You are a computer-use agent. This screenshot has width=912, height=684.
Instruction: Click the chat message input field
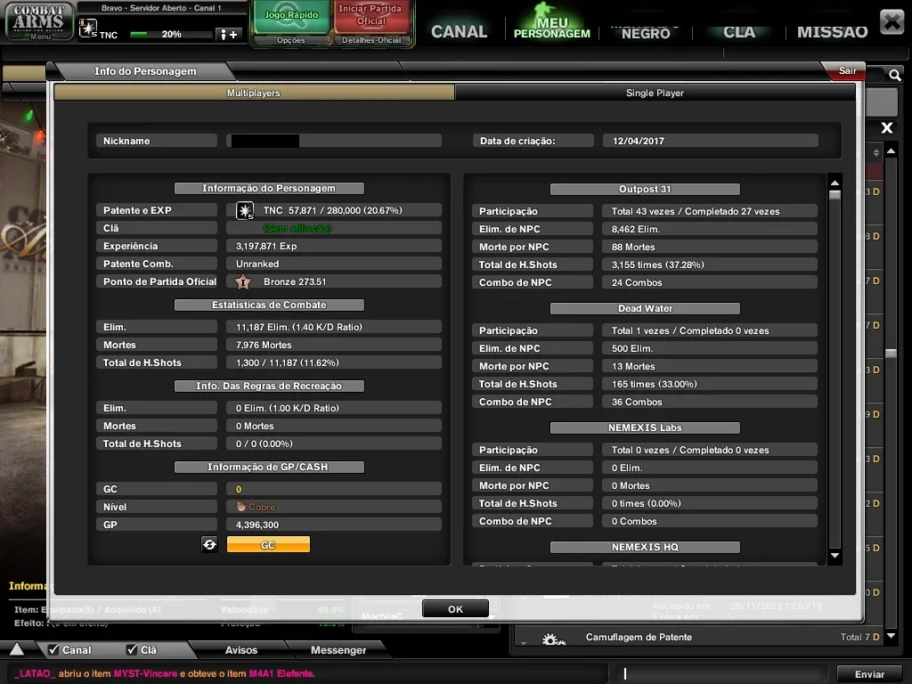721,673
